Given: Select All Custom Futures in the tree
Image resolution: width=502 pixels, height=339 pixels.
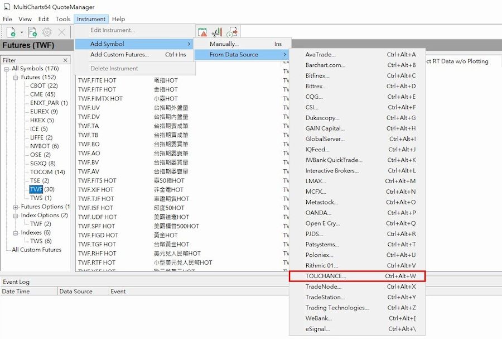Looking at the screenshot, I should (x=36, y=250).
